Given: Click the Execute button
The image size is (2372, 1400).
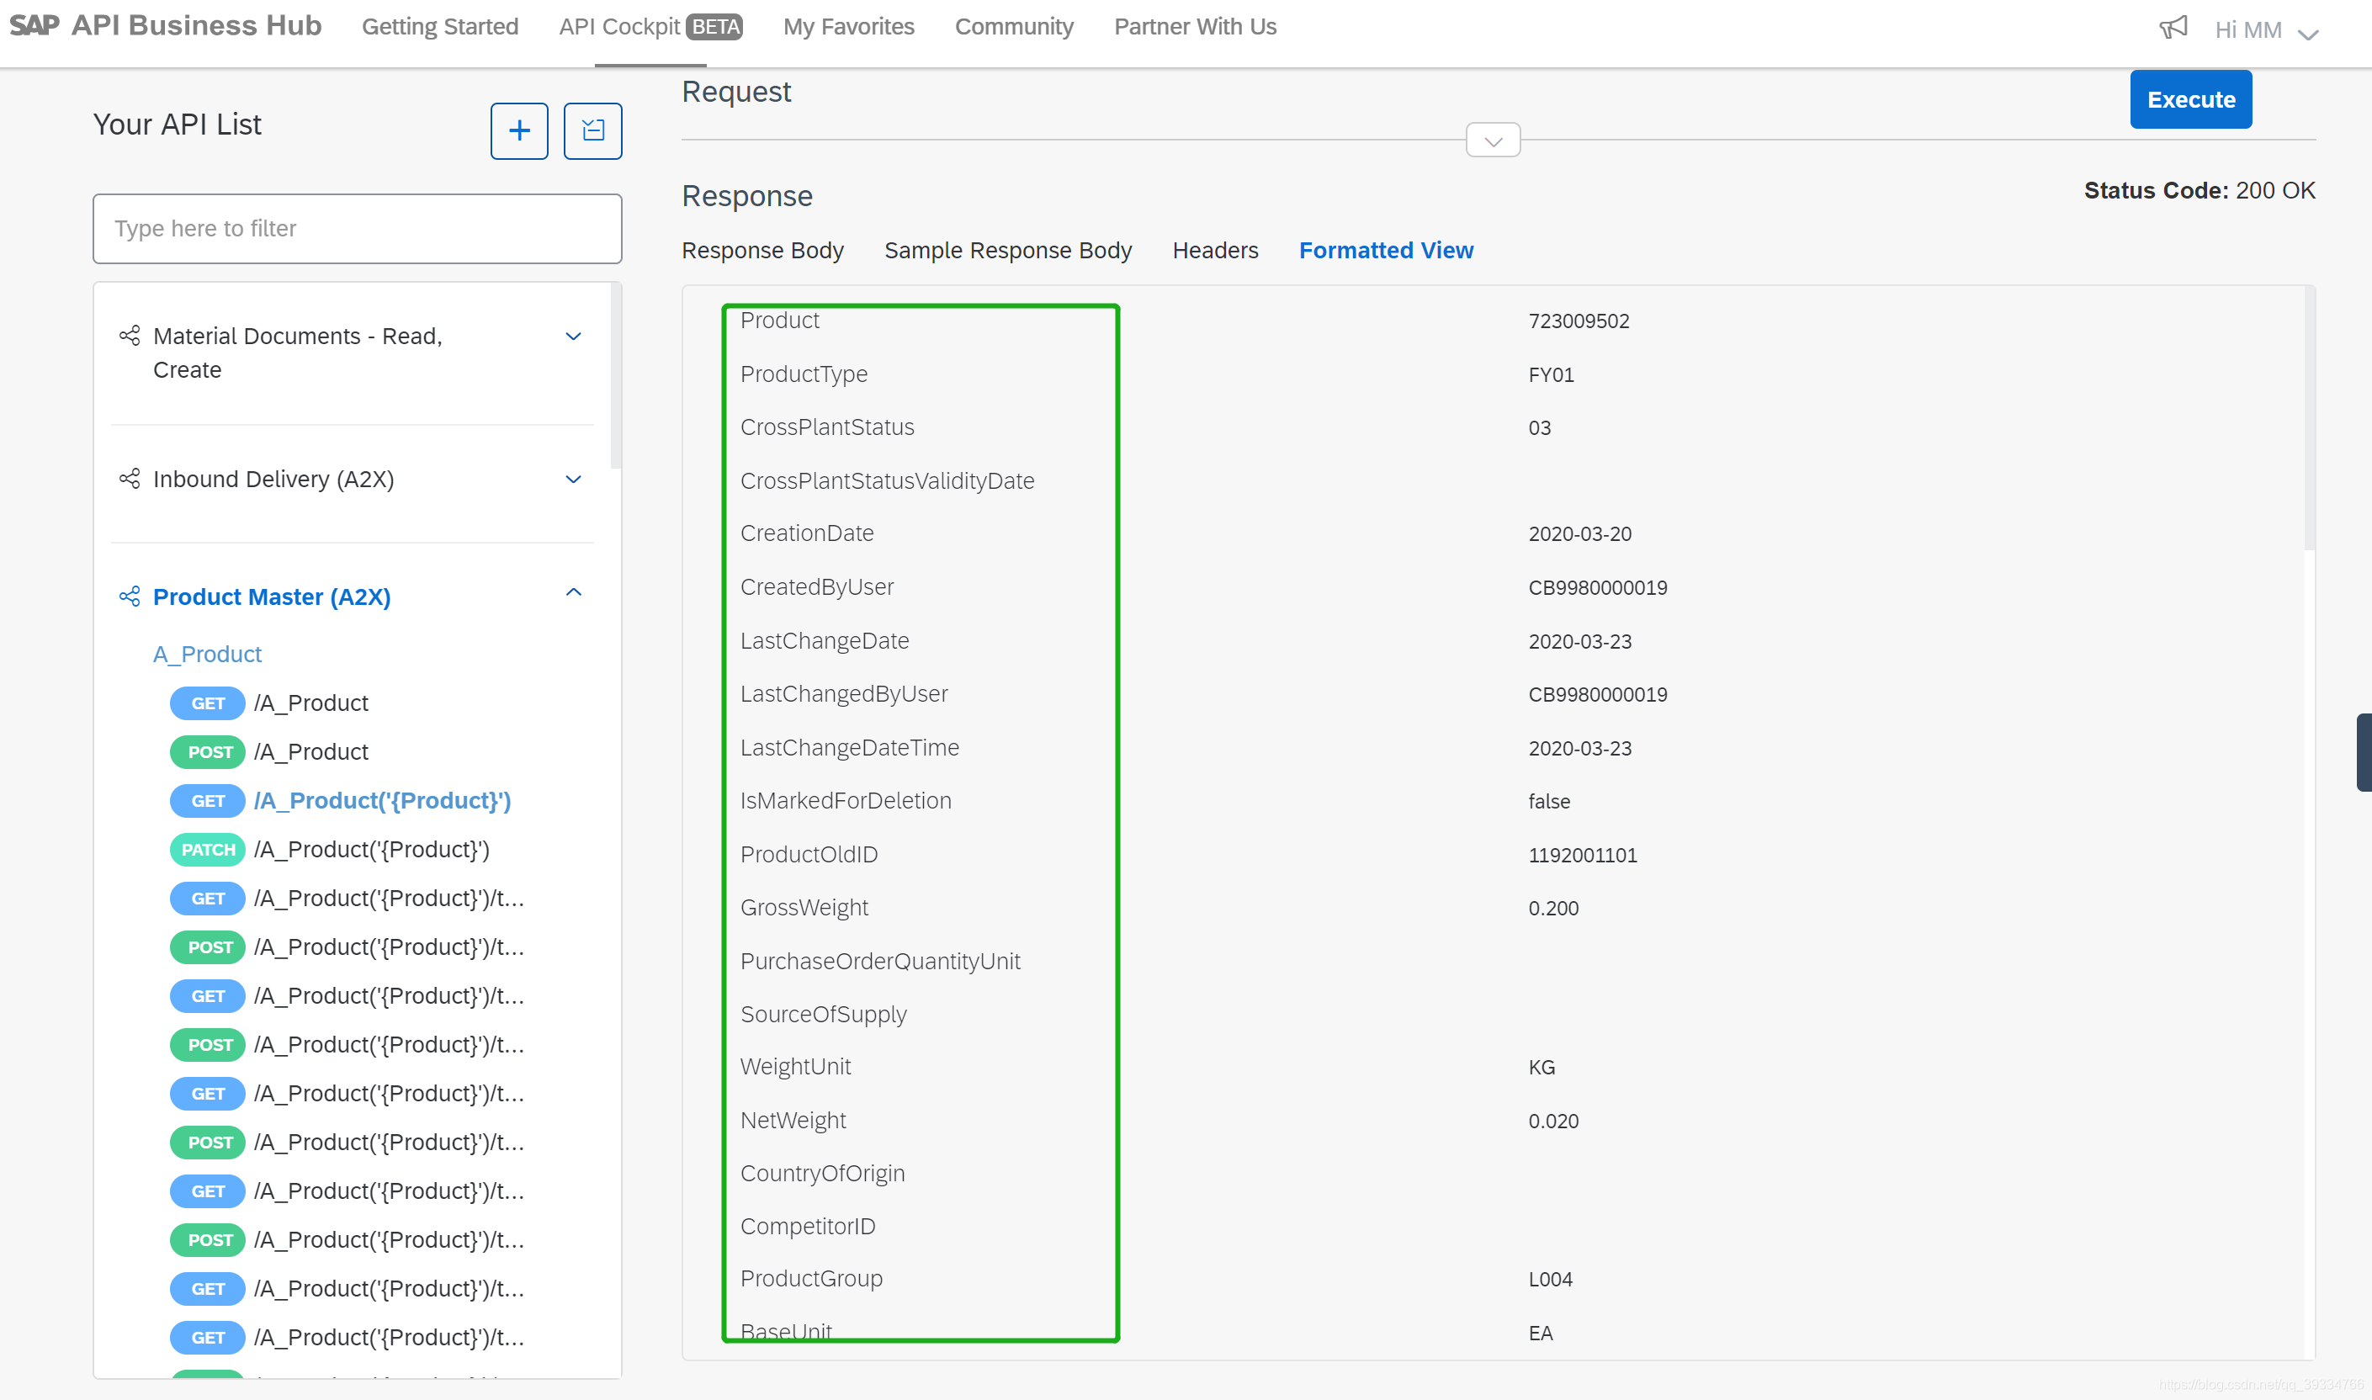Looking at the screenshot, I should click(x=2190, y=99).
